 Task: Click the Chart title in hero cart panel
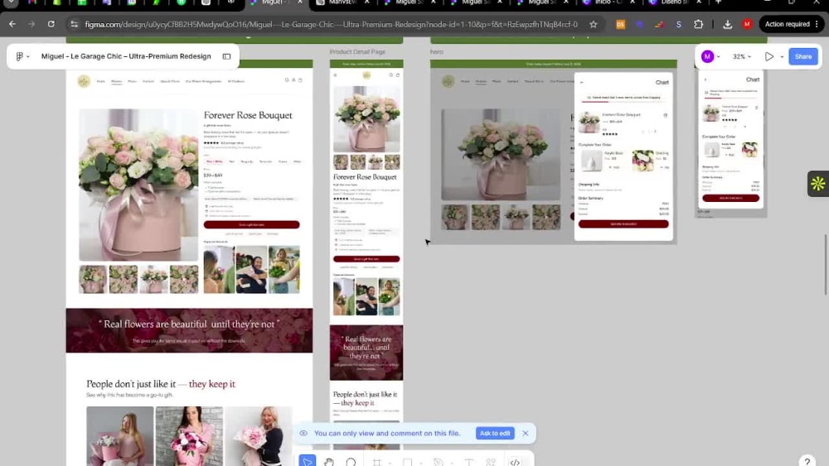(662, 82)
